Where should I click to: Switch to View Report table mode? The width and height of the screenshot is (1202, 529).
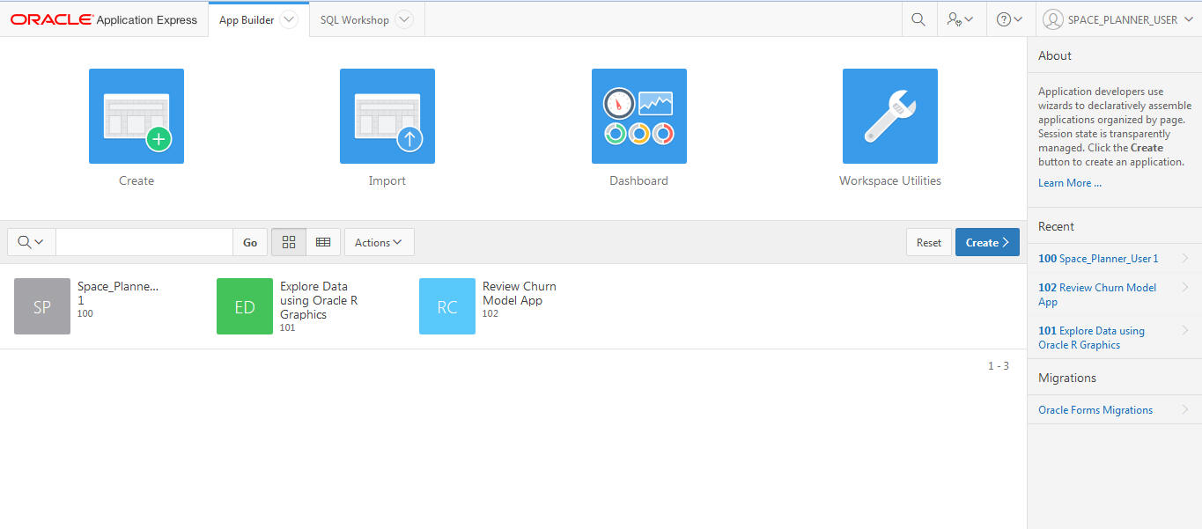click(323, 242)
